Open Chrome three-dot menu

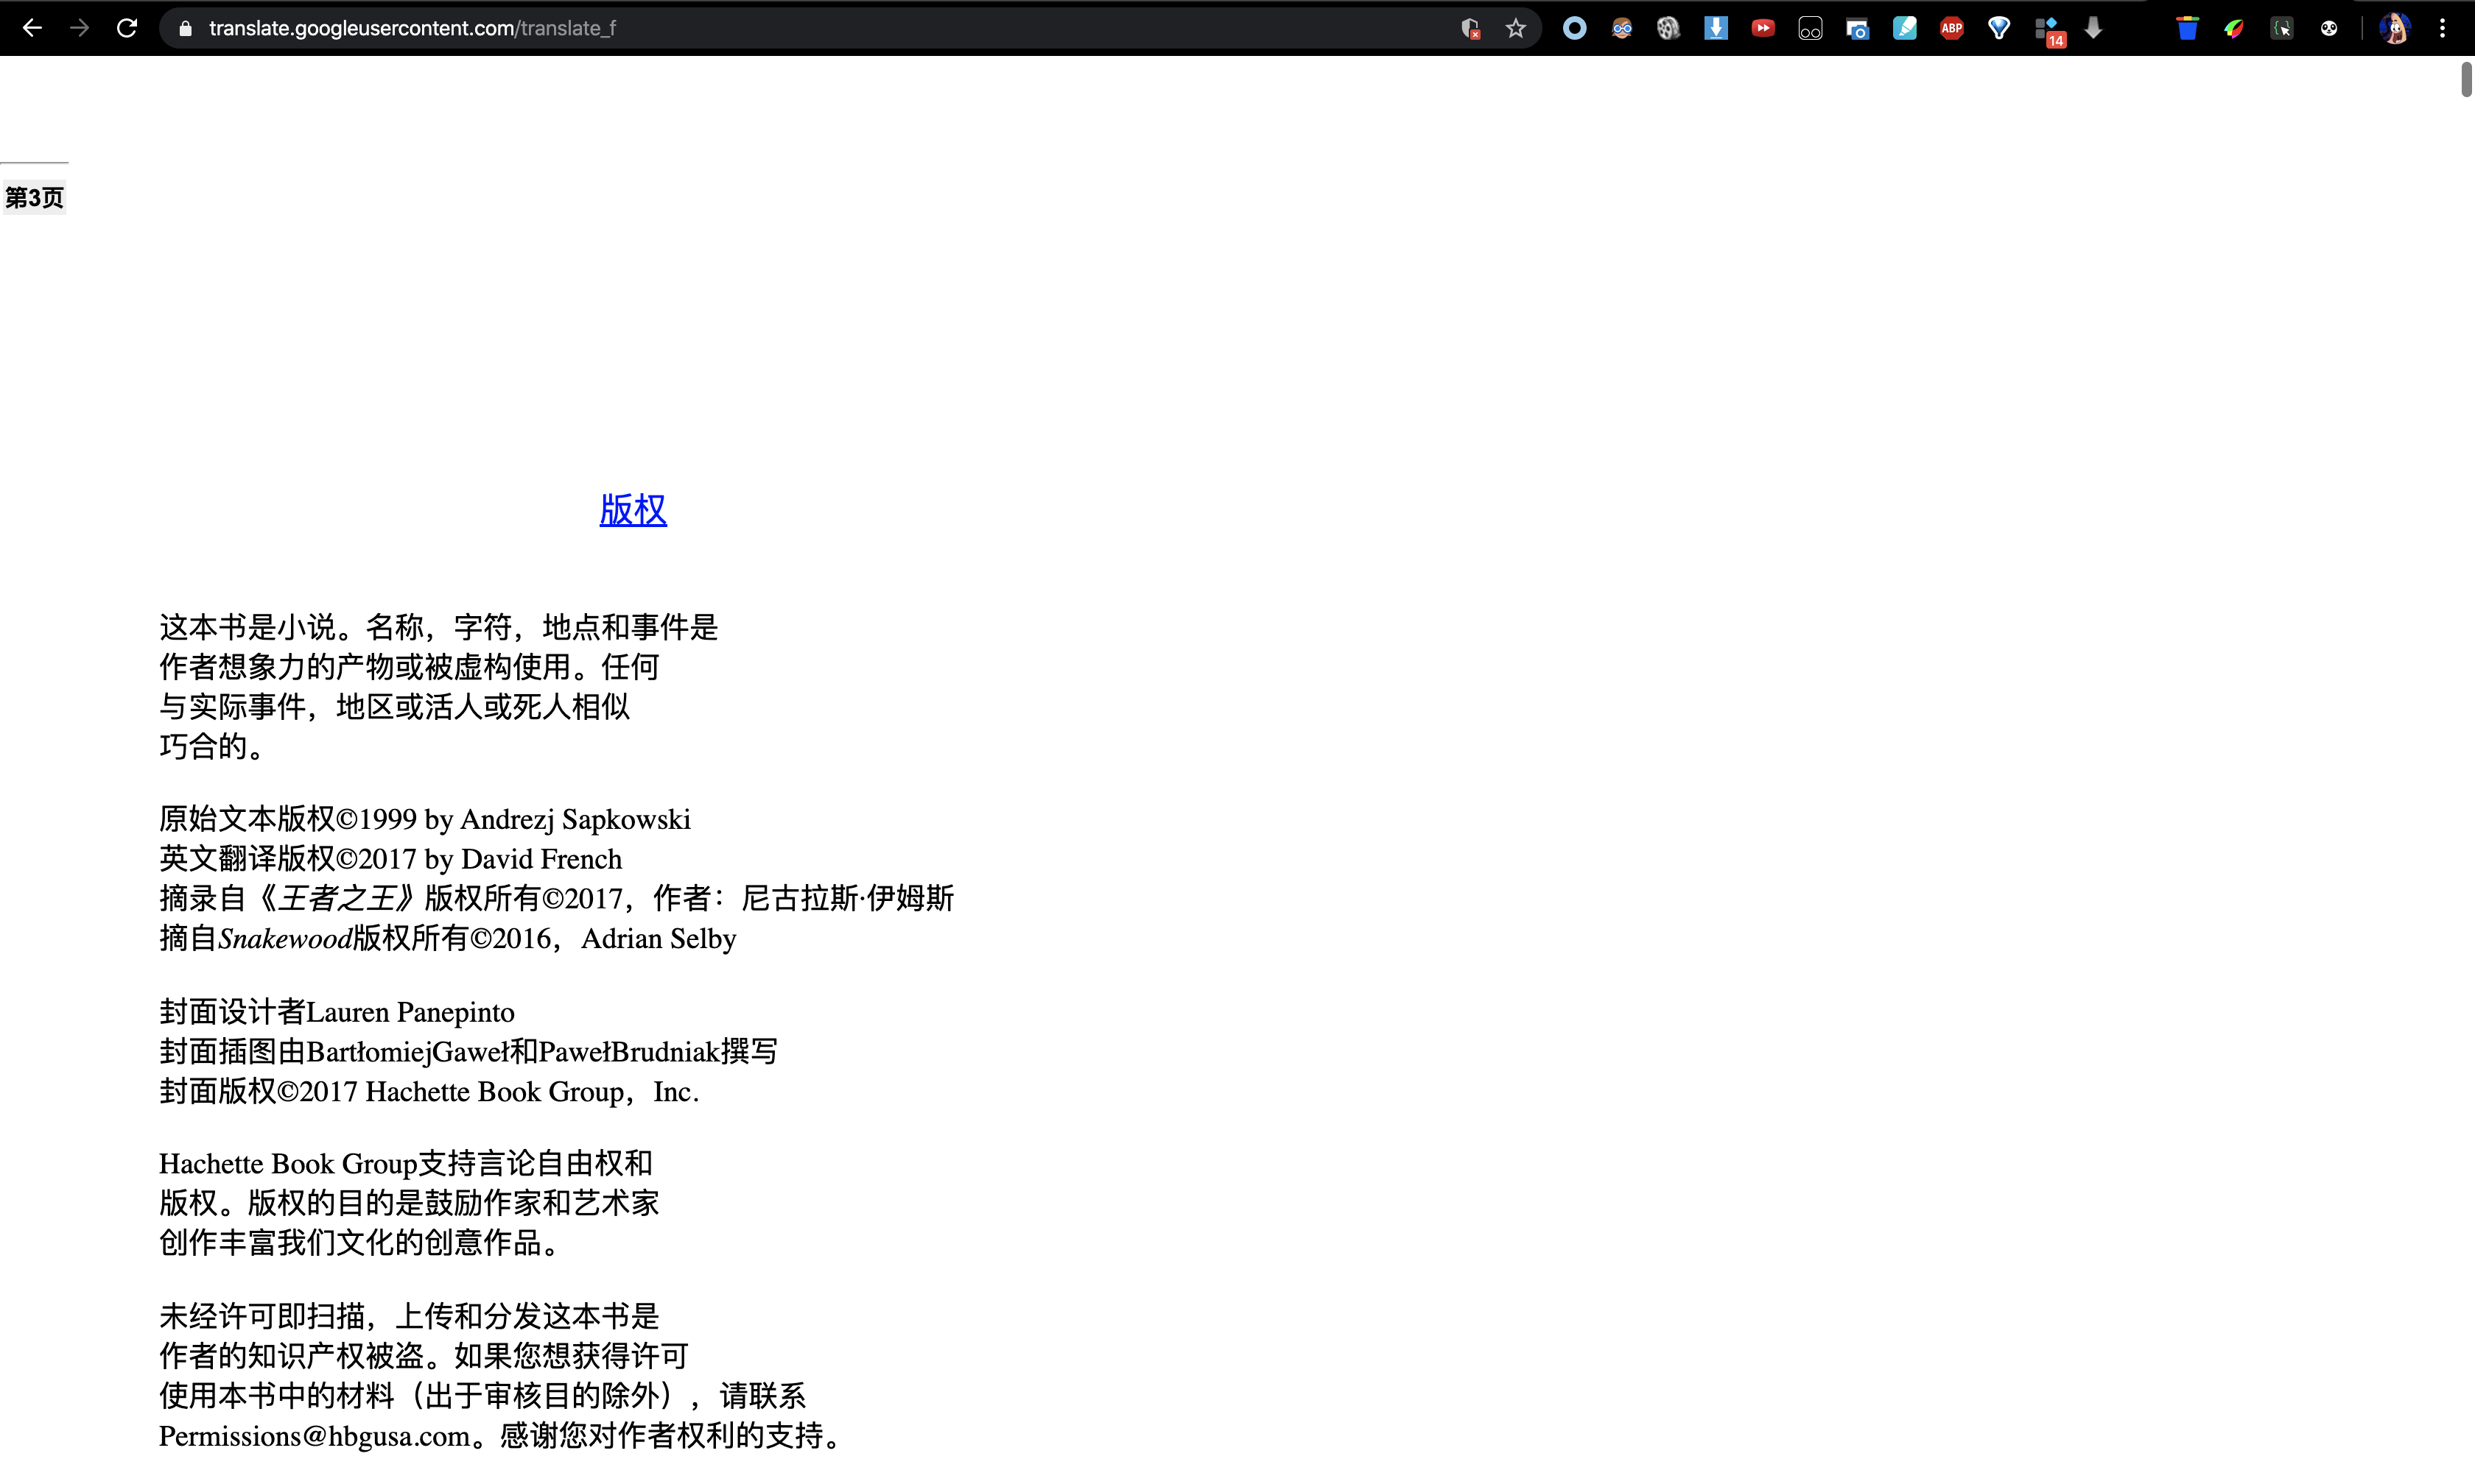coord(2442,28)
